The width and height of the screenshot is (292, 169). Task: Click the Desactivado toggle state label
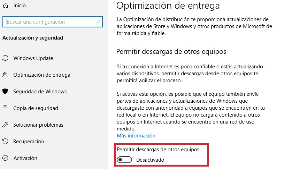tap(150, 160)
